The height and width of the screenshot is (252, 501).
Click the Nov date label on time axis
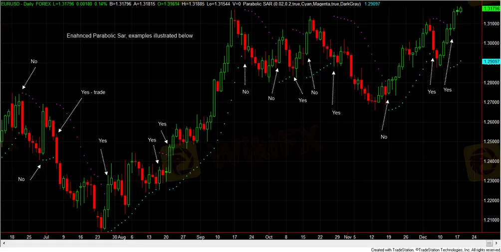(347, 237)
